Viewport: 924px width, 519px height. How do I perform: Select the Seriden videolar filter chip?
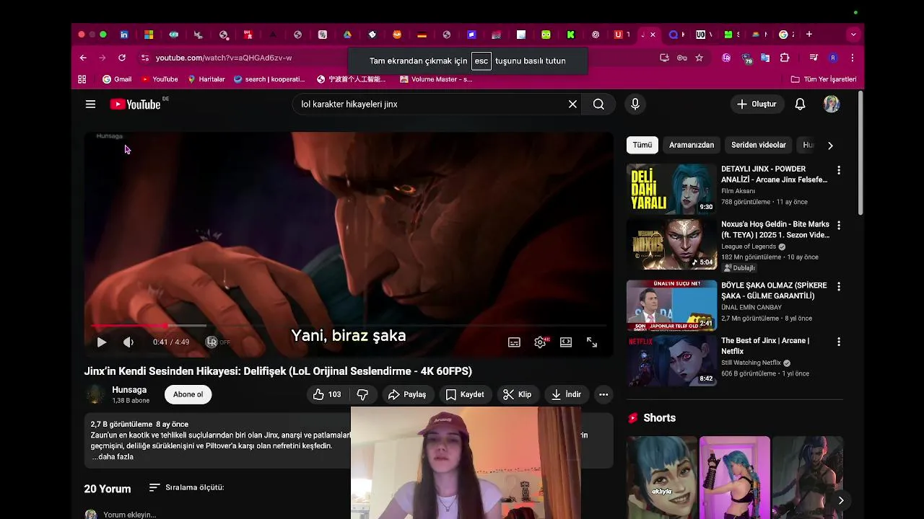pyautogui.click(x=759, y=145)
